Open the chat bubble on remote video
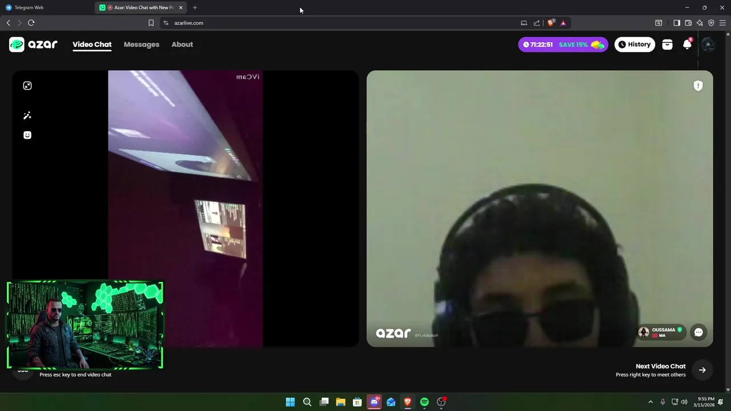Image resolution: width=731 pixels, height=411 pixels. tap(698, 332)
